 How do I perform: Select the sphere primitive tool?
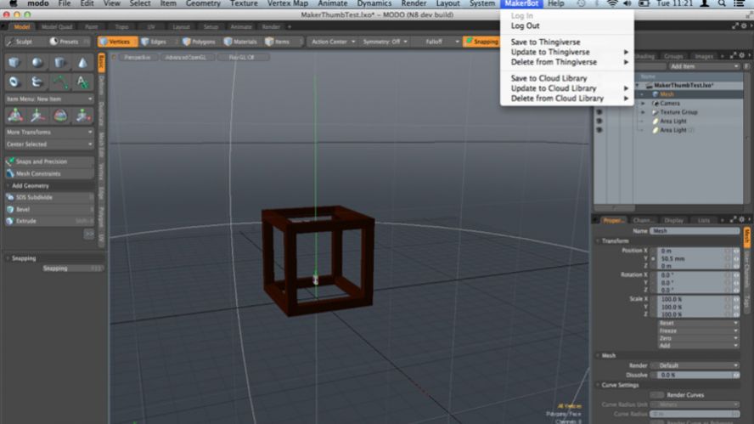(37, 63)
